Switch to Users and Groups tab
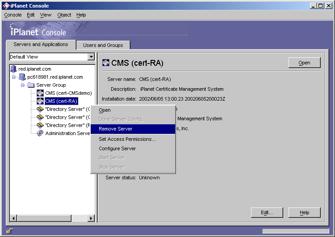Screen dimensions: 335x237 [103, 45]
